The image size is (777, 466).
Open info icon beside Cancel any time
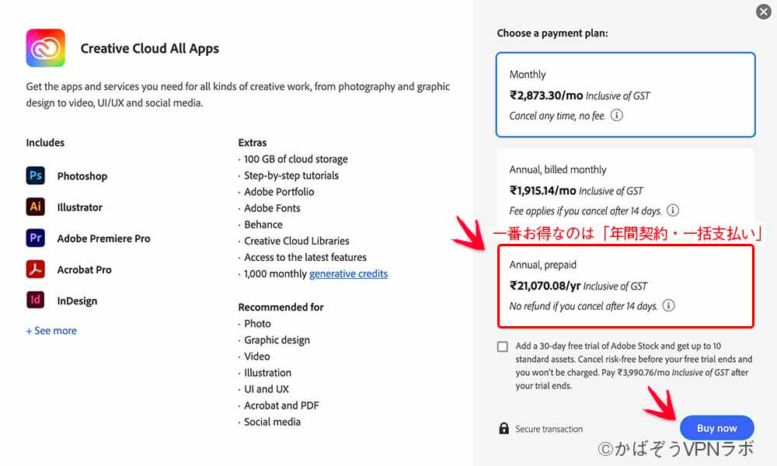coord(616,116)
